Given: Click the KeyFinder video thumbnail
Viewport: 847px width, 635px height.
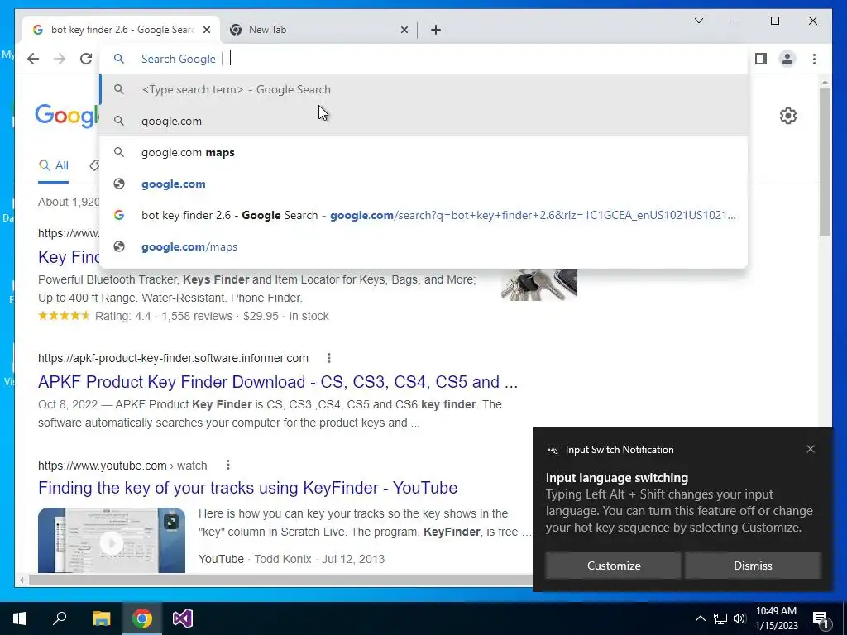Looking at the screenshot, I should coord(112,540).
